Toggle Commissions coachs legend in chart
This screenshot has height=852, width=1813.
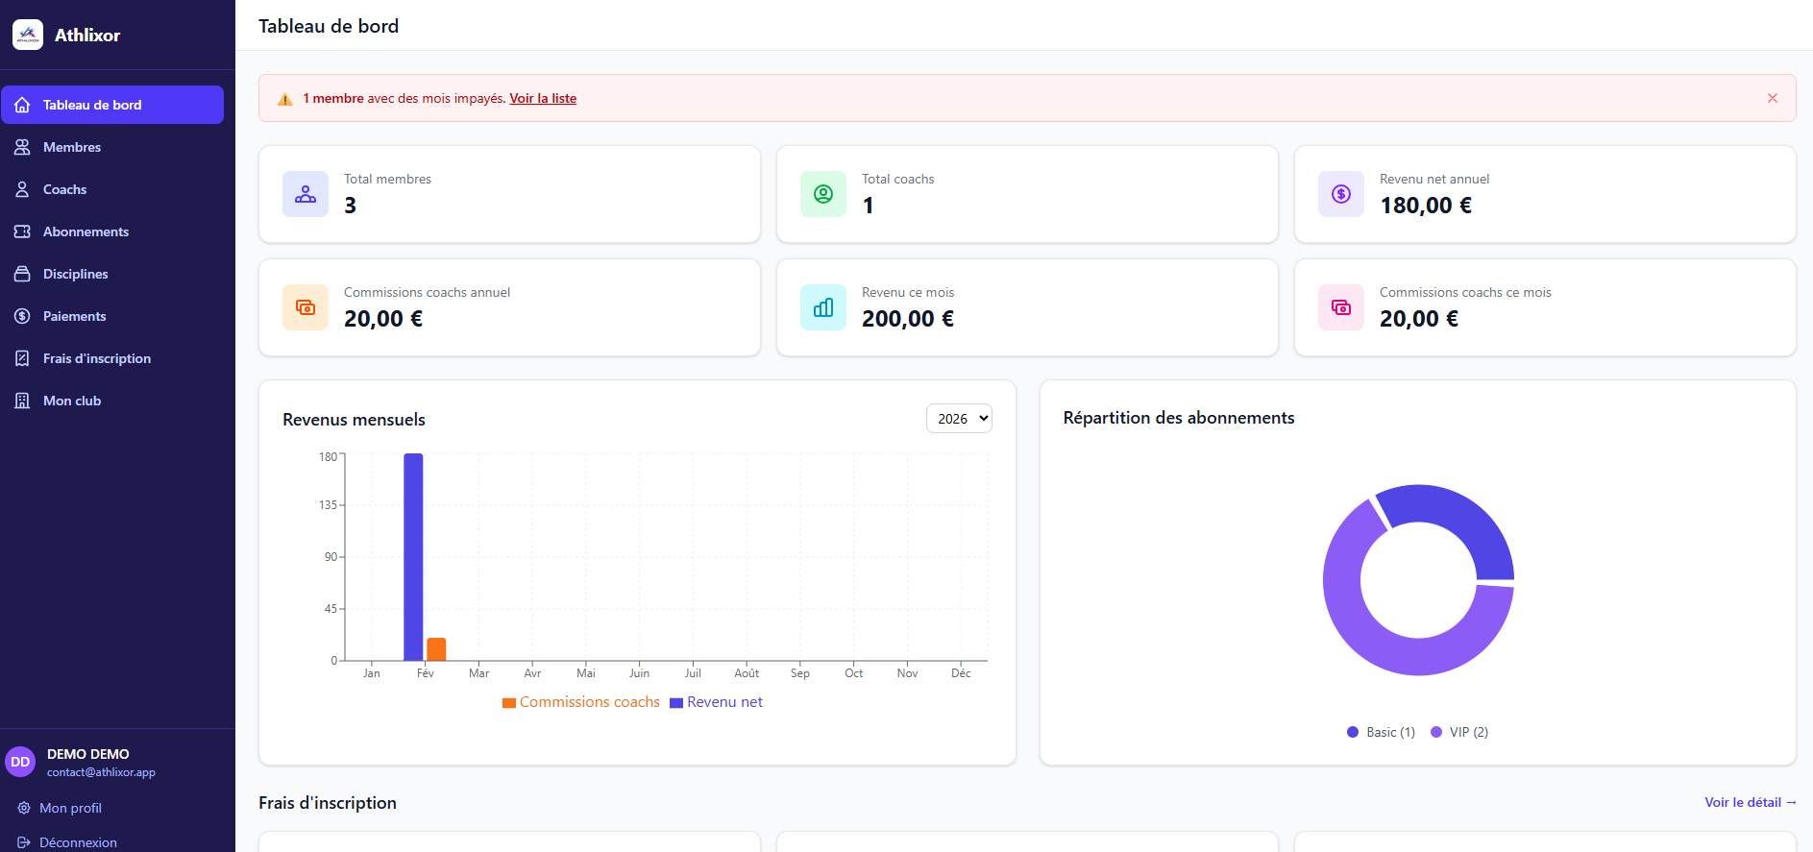(x=581, y=702)
